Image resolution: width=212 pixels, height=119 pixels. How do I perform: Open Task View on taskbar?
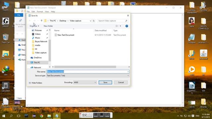tap(19, 116)
